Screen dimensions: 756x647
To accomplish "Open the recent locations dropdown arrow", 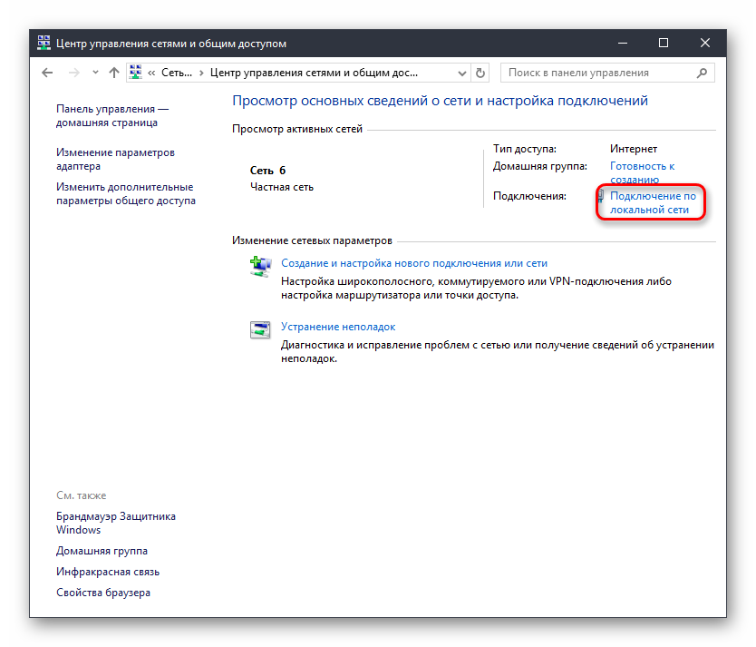I will pos(95,73).
